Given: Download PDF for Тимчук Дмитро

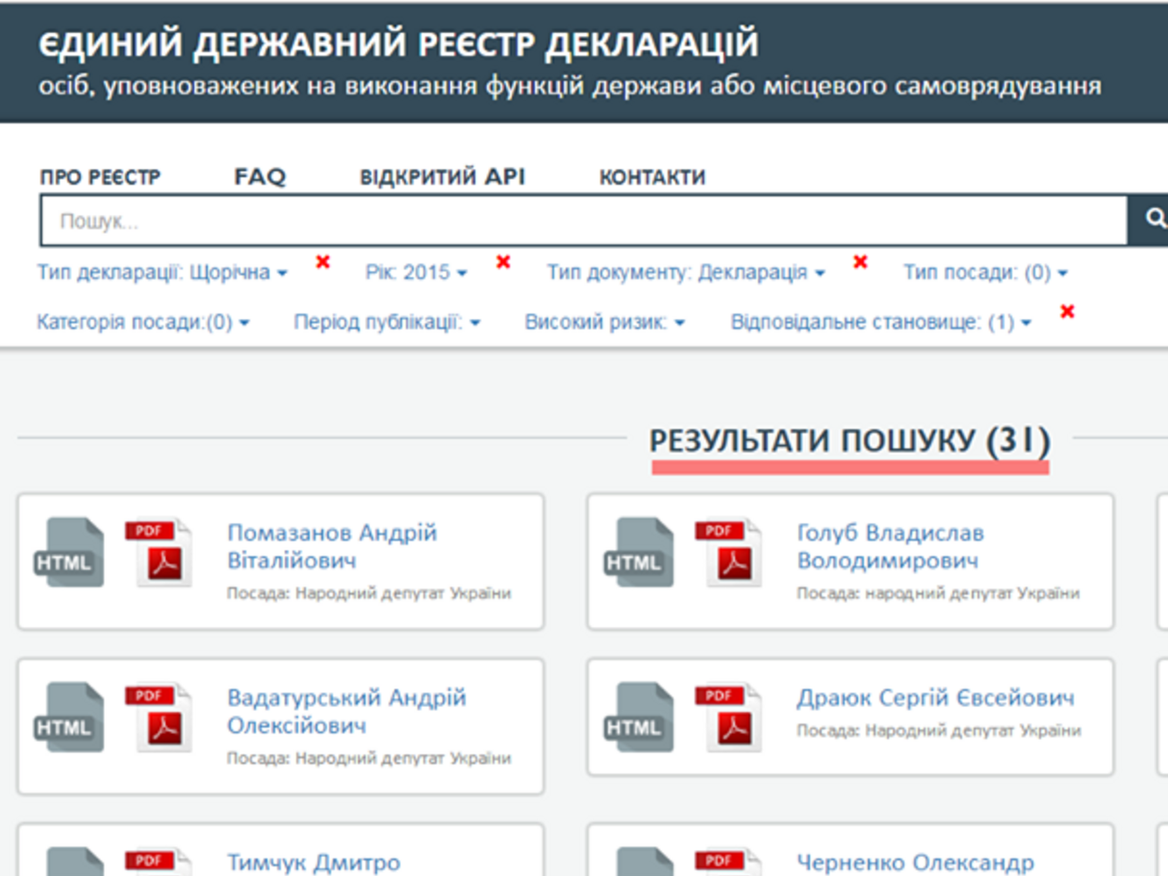Looking at the screenshot, I should tap(159, 862).
